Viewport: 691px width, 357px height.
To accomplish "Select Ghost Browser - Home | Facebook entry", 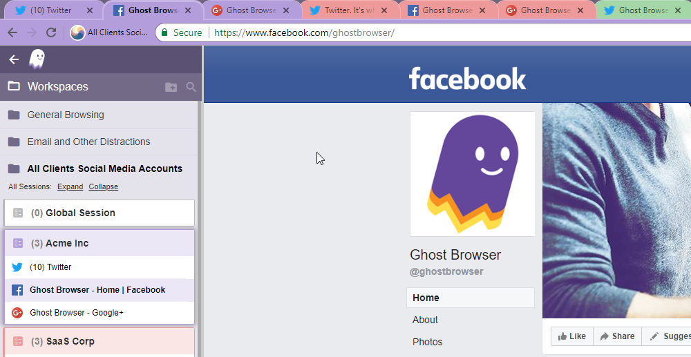I will (x=99, y=290).
